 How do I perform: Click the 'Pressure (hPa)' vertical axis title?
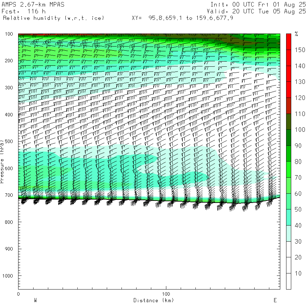(2, 162)
